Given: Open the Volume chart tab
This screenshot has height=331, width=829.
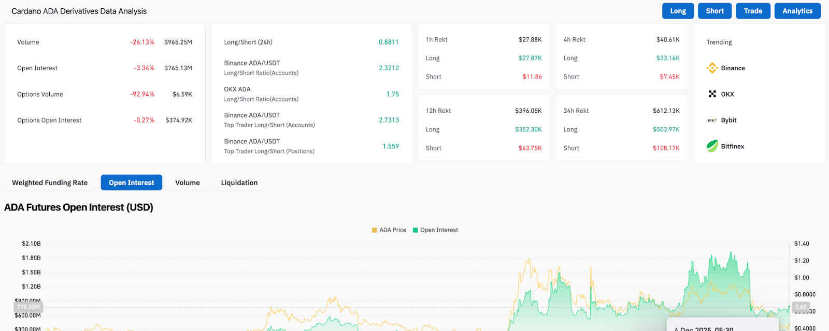Looking at the screenshot, I should [x=188, y=183].
